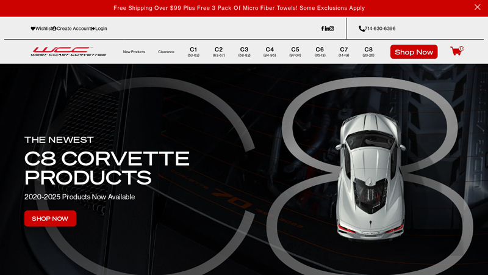Click the Wishlist heart icon
The width and height of the screenshot is (488, 275).
coord(33,28)
